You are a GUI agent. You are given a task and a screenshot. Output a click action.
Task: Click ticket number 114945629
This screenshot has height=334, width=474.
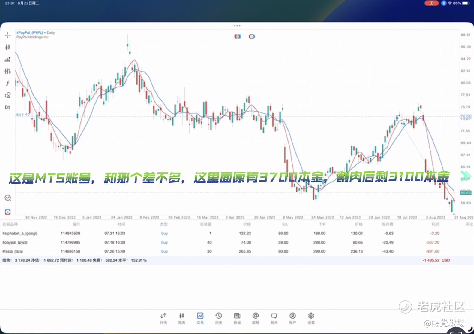point(70,233)
